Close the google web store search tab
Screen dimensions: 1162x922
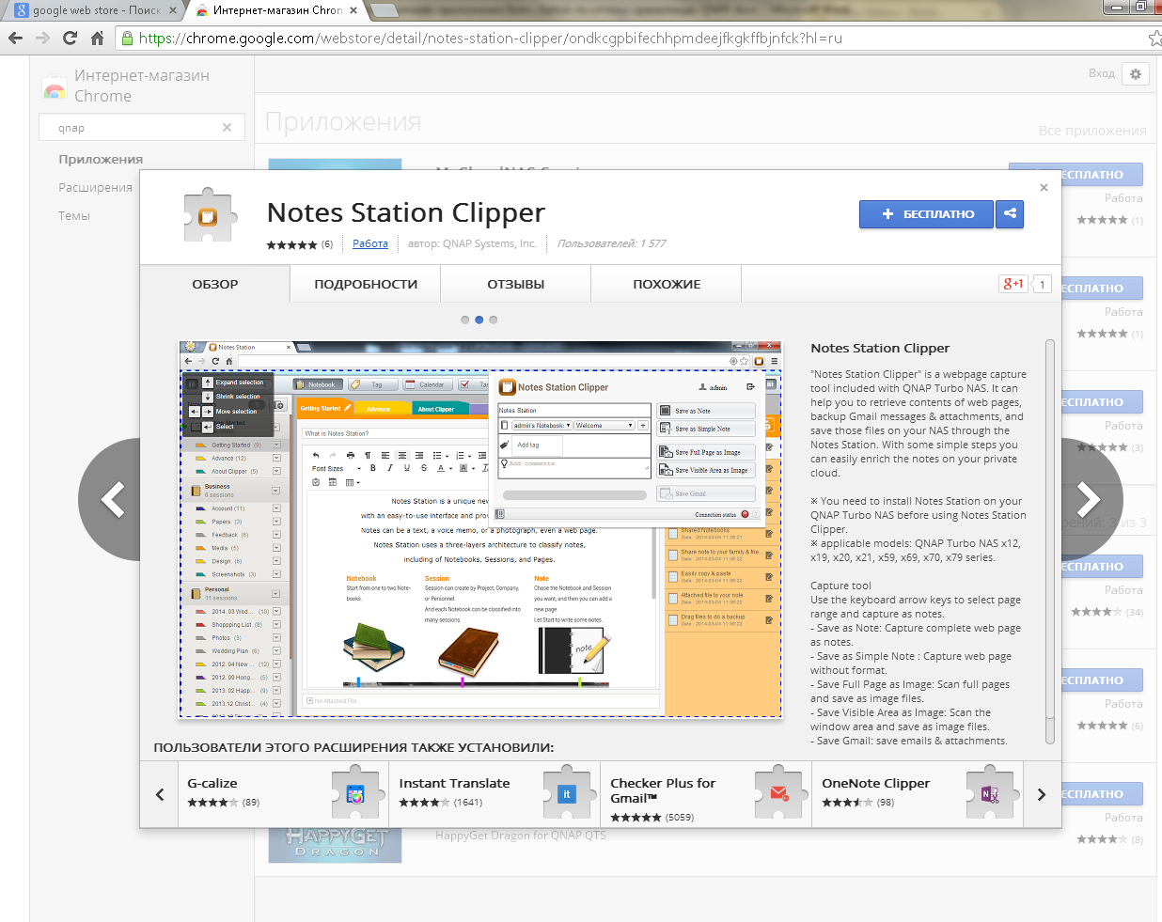pos(171,10)
